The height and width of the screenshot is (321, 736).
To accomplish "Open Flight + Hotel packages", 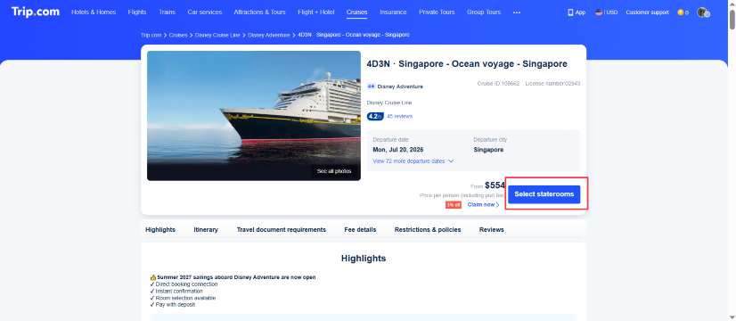I will pyautogui.click(x=316, y=12).
